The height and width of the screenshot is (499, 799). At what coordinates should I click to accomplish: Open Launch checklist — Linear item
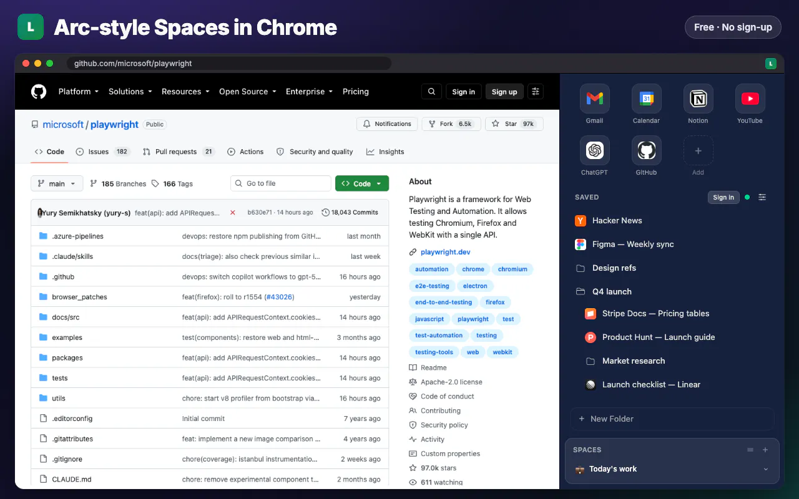pos(677,384)
